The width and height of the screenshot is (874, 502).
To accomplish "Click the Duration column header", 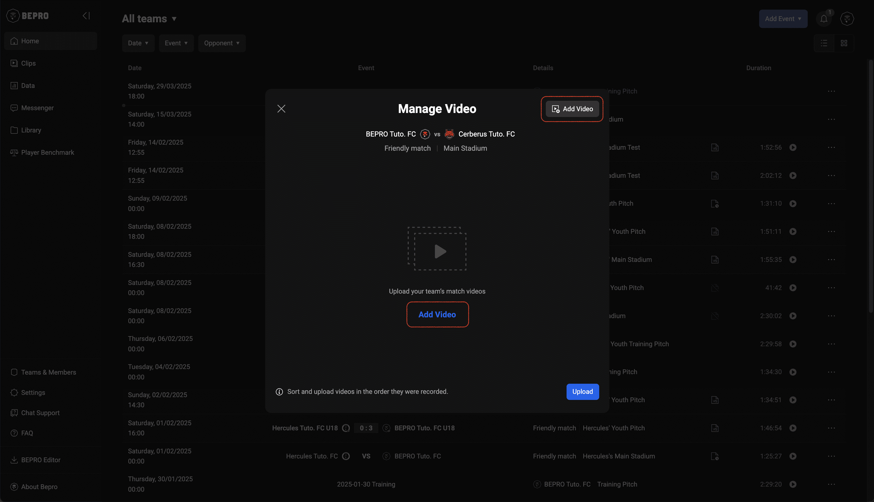I will 759,68.
